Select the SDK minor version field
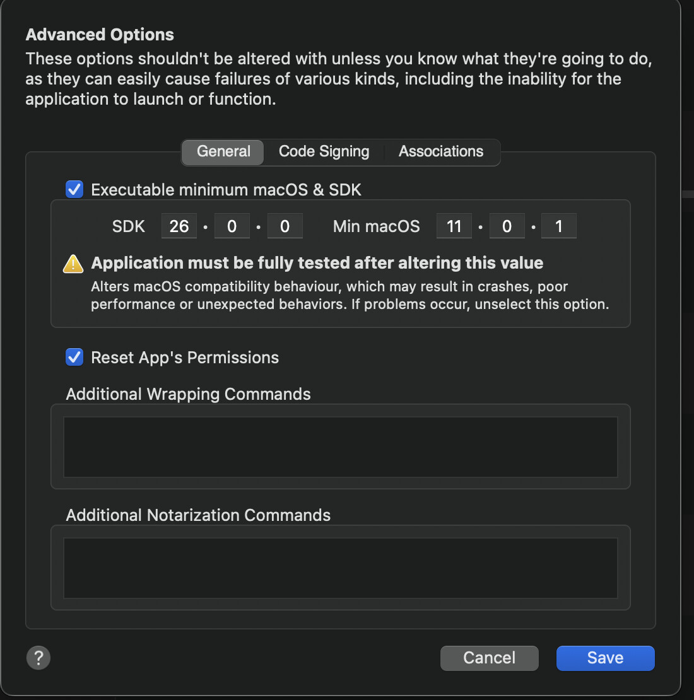Viewport: 694px width, 700px height. coord(232,226)
